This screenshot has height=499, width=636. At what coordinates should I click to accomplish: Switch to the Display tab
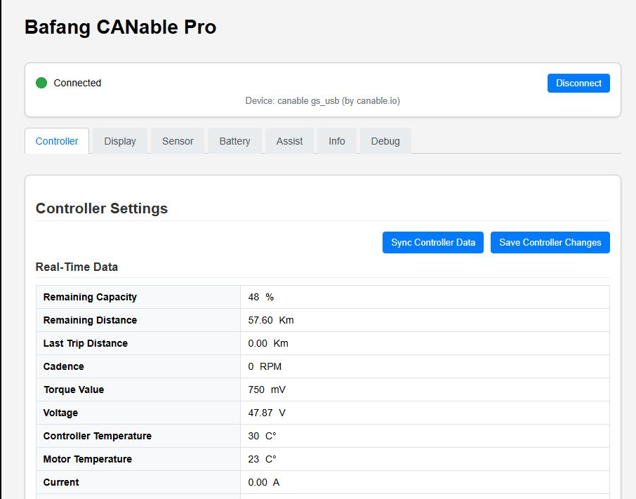coord(119,141)
